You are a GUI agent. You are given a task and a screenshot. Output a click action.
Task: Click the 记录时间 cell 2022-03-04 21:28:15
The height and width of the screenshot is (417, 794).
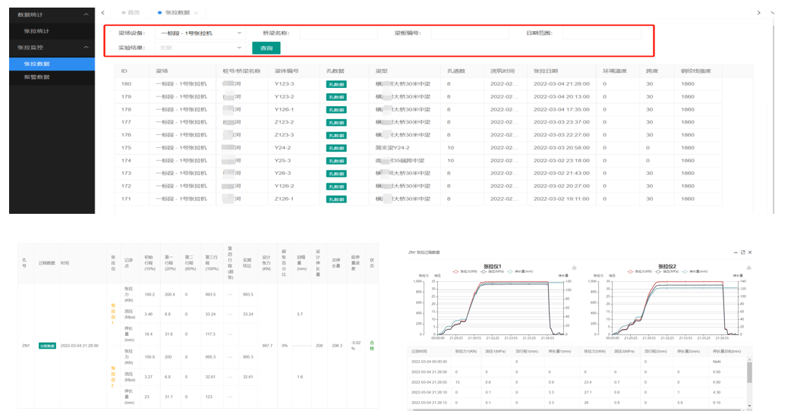coord(429,403)
